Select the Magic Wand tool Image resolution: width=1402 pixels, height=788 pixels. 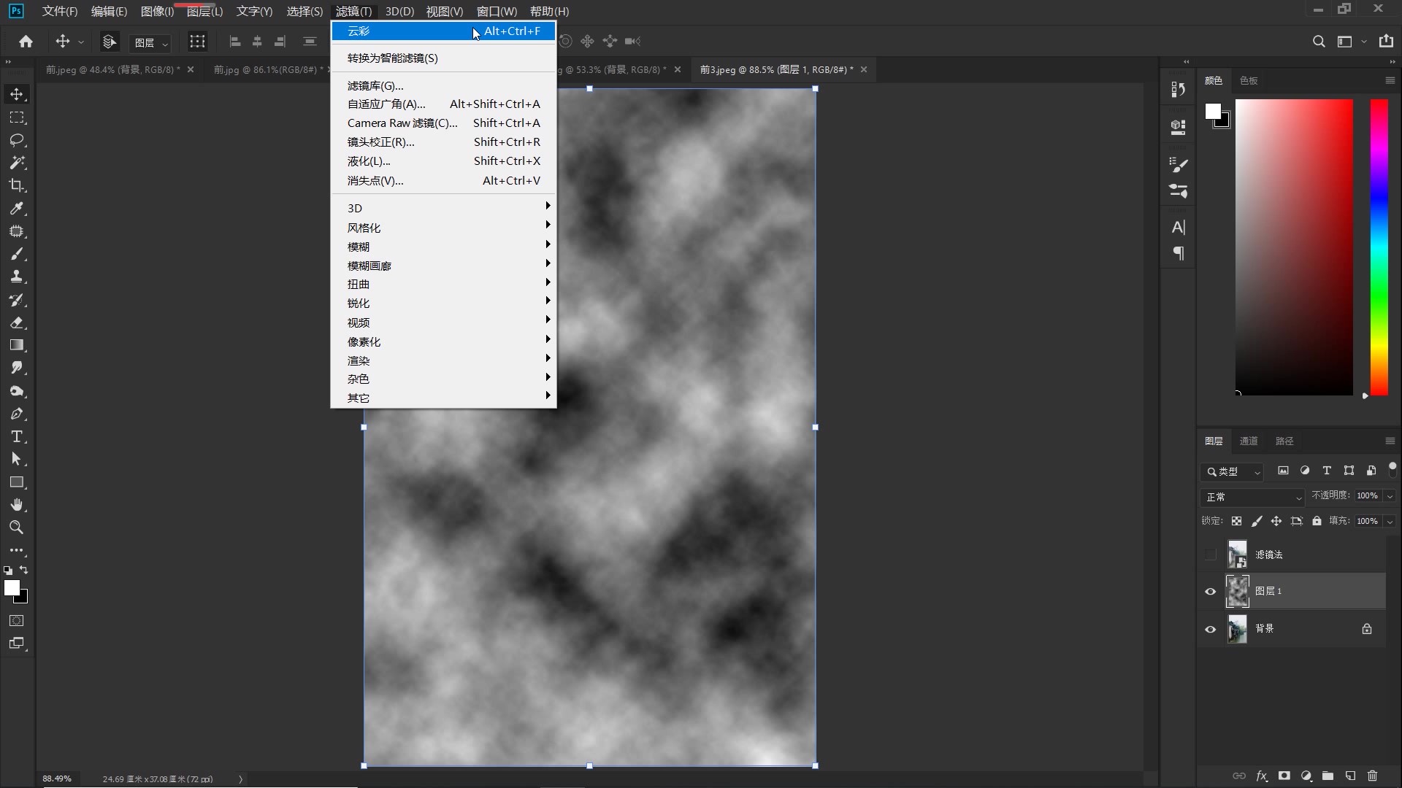pos(17,163)
